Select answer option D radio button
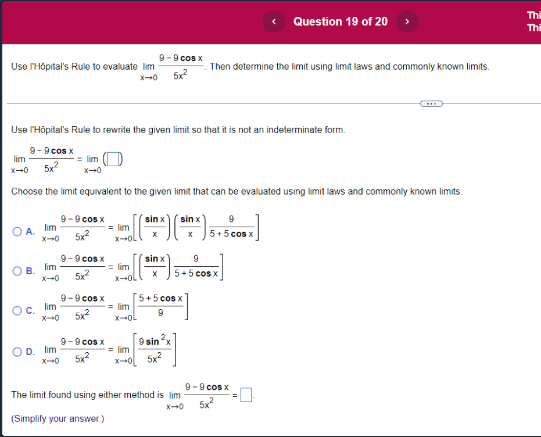This screenshot has width=541, height=437. (17, 352)
